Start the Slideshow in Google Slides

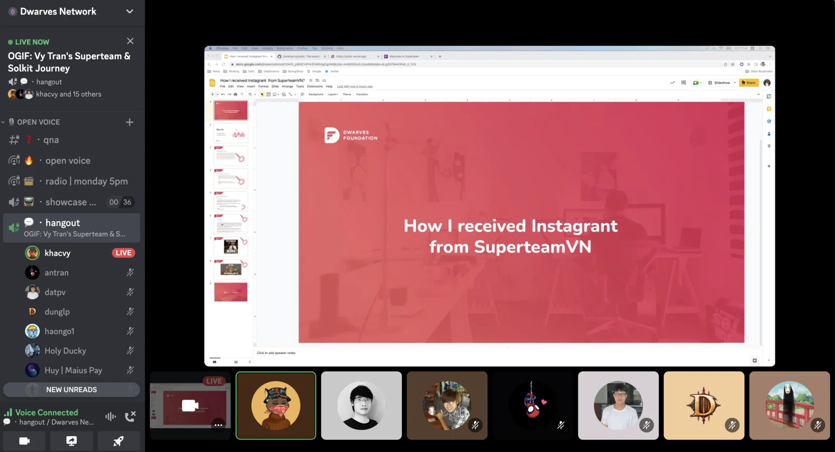coord(719,83)
